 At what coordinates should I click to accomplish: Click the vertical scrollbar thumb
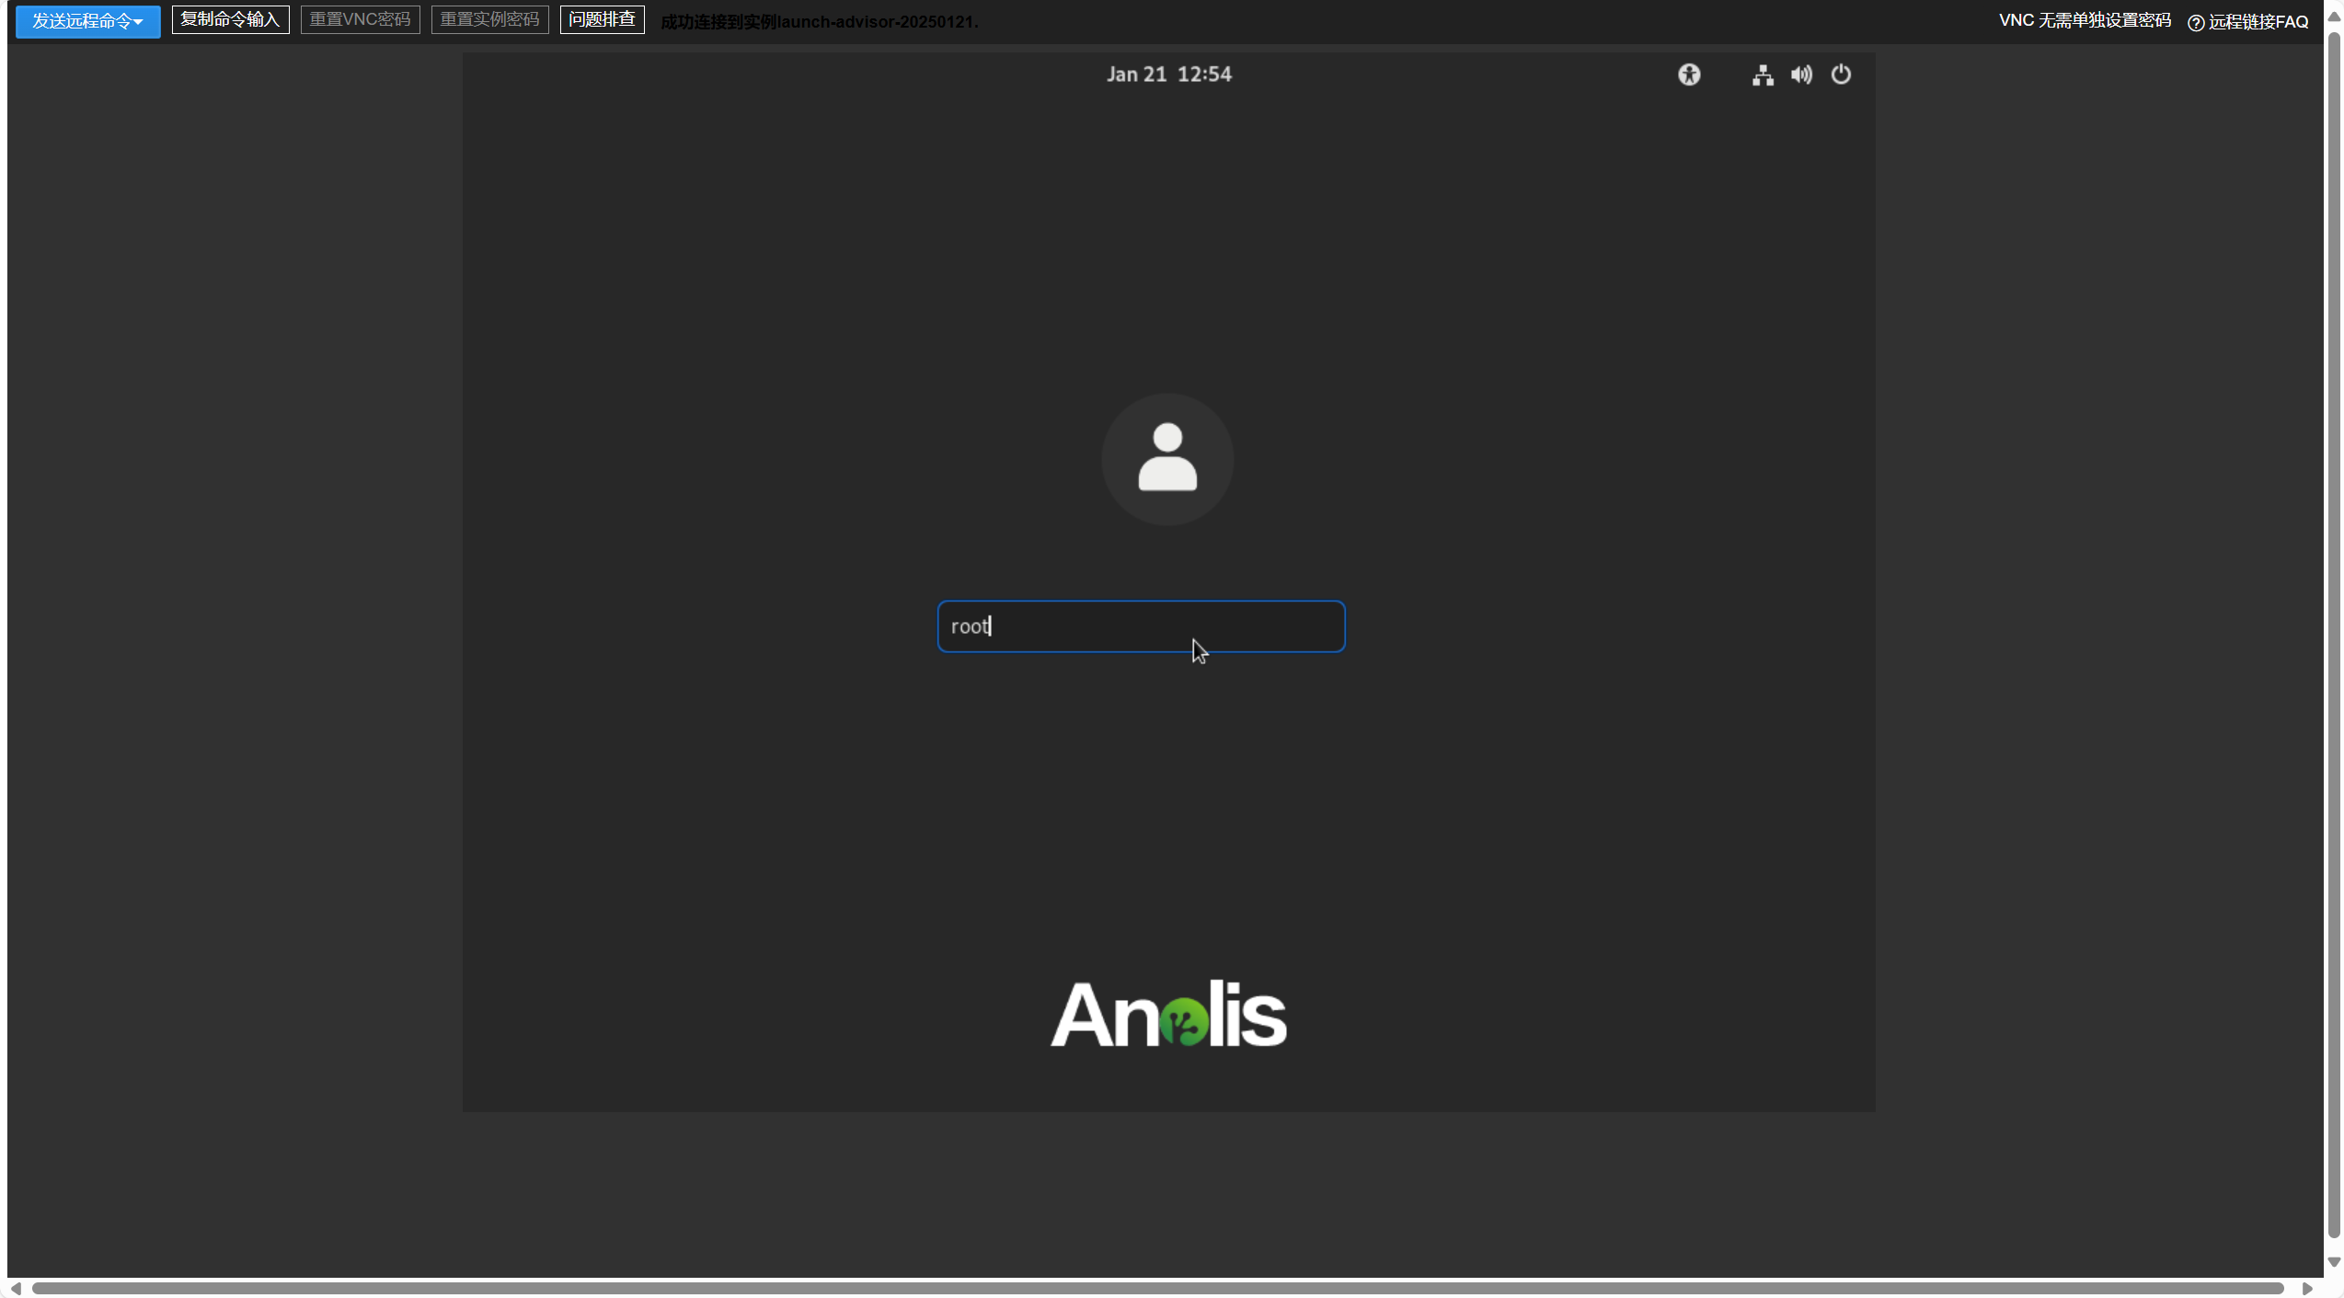[2334, 635]
